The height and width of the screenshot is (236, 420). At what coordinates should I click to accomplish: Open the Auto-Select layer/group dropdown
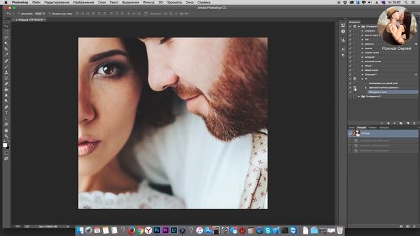coord(39,13)
